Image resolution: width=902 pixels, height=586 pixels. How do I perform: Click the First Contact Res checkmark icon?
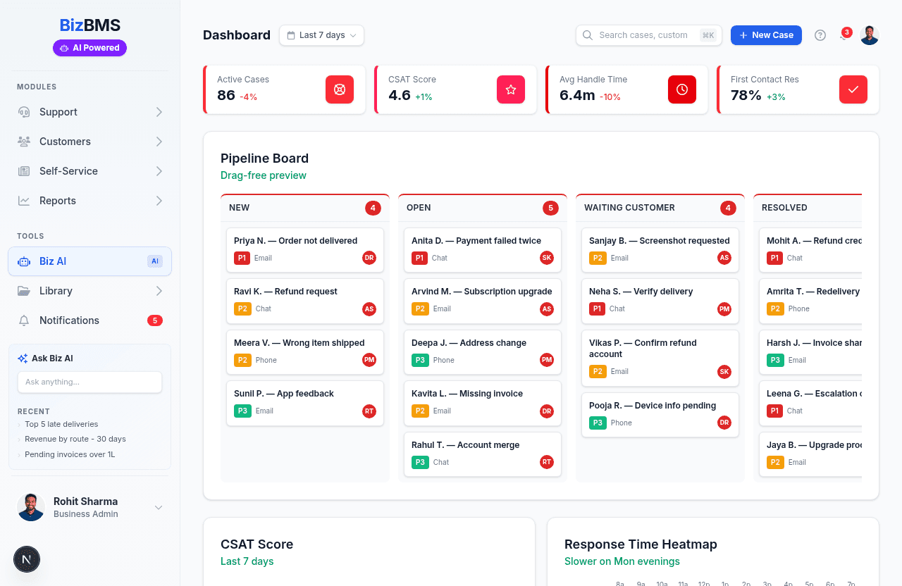point(853,89)
